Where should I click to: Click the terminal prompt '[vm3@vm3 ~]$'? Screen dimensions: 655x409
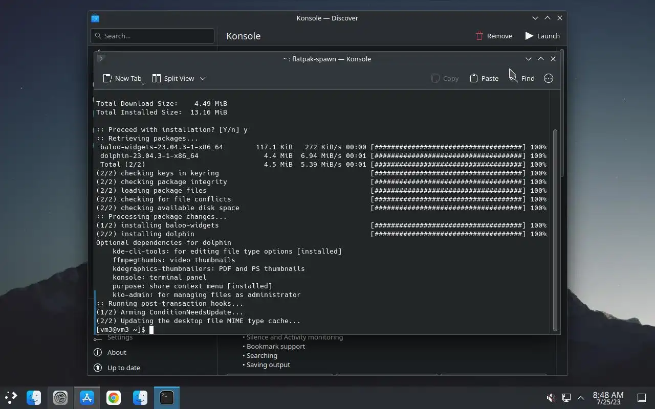[121, 329]
